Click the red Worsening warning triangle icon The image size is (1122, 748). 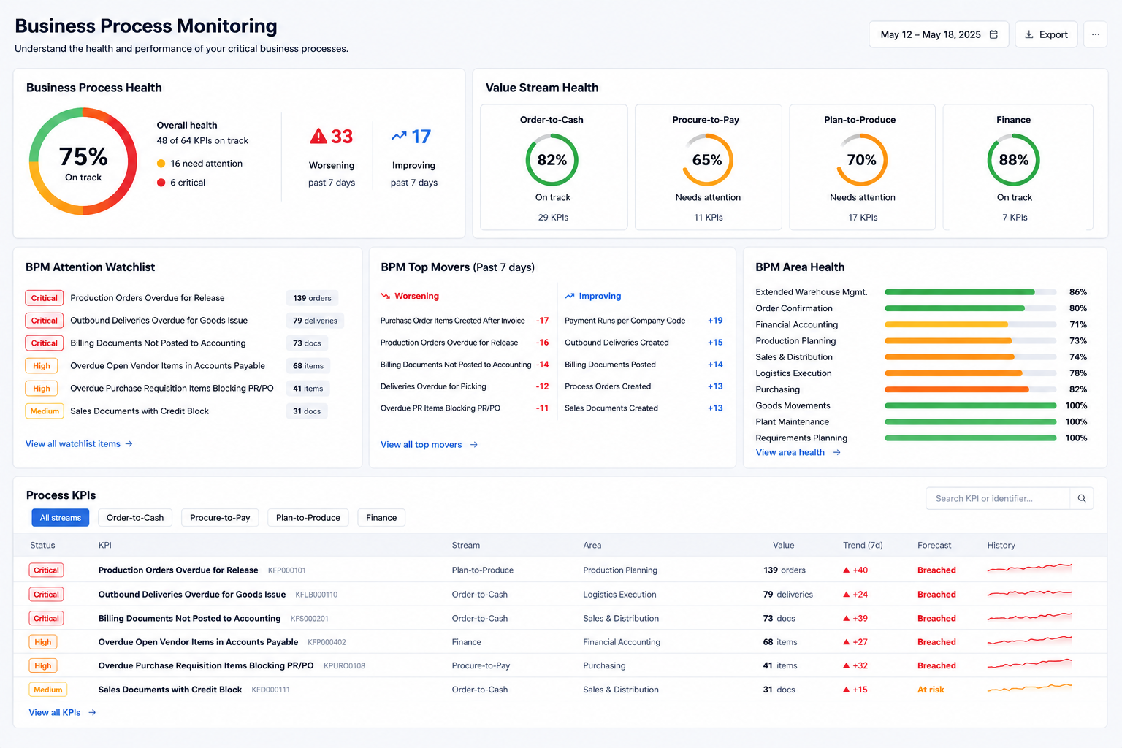tap(318, 136)
